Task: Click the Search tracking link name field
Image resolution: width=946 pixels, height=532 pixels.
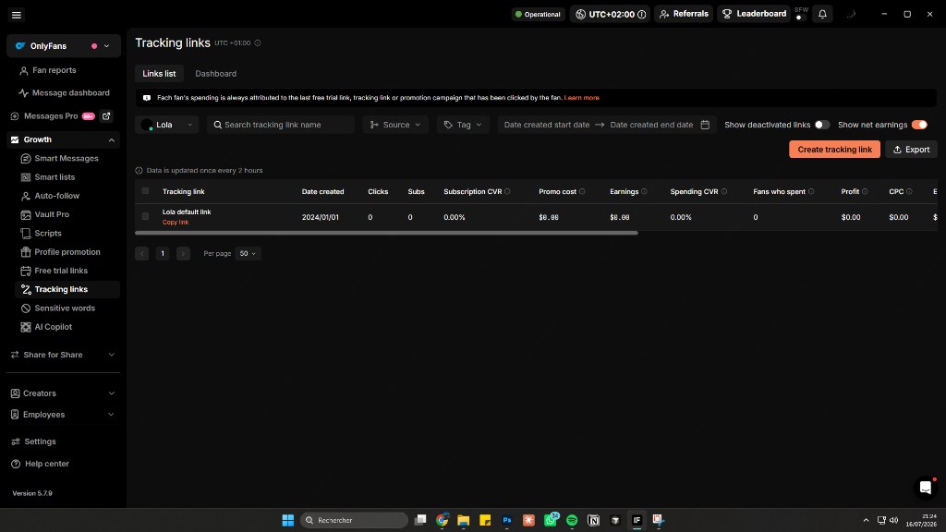Action: (x=281, y=125)
